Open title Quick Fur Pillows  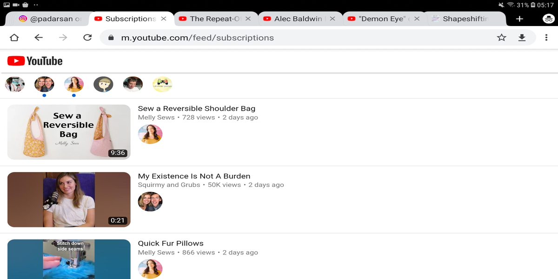point(171,243)
